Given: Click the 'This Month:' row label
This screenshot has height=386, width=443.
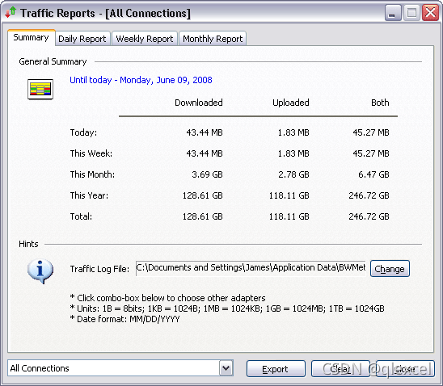Looking at the screenshot, I should tap(92, 174).
